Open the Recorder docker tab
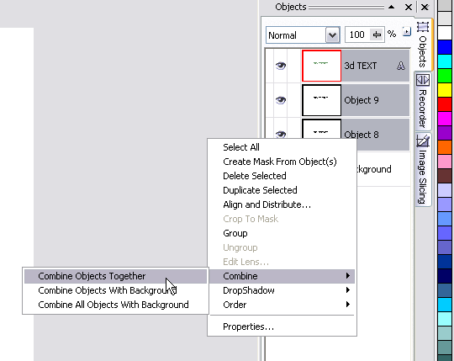Viewport: 454px width, 361px height. point(423,102)
